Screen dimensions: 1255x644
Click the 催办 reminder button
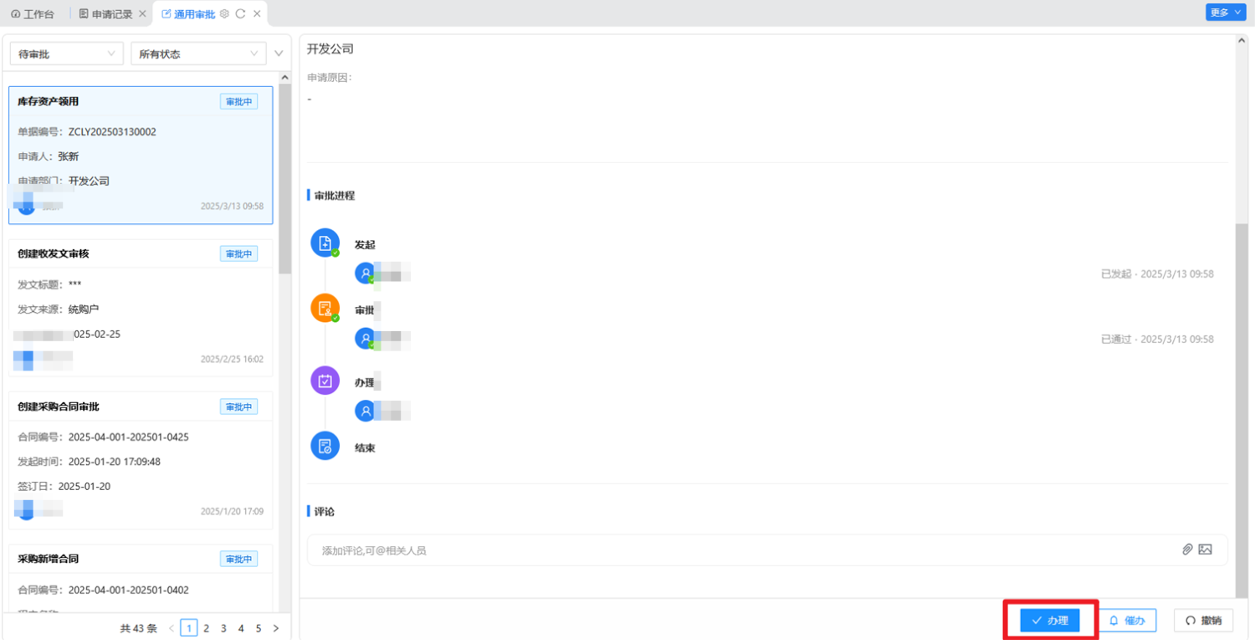click(x=1127, y=621)
